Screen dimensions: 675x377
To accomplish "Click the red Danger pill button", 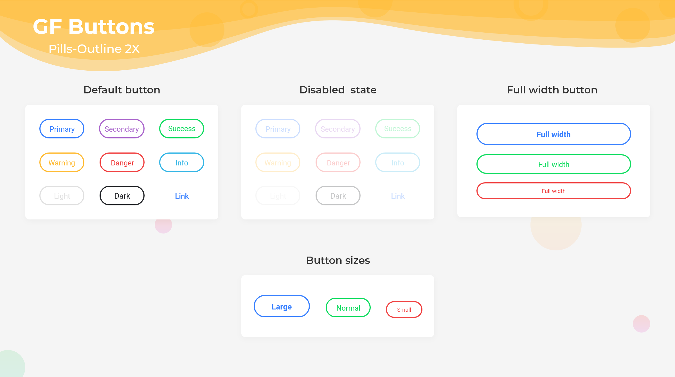I will [x=122, y=163].
